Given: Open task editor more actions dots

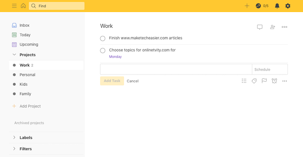Looking at the screenshot, I should click(285, 81).
